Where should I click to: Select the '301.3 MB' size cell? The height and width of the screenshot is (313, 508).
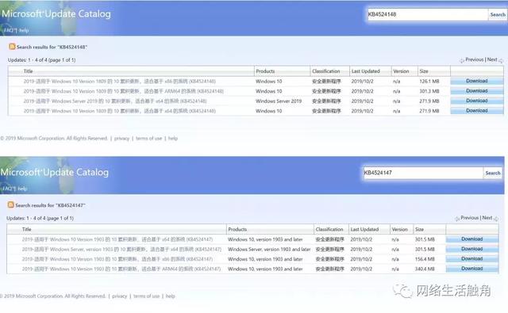click(429, 91)
